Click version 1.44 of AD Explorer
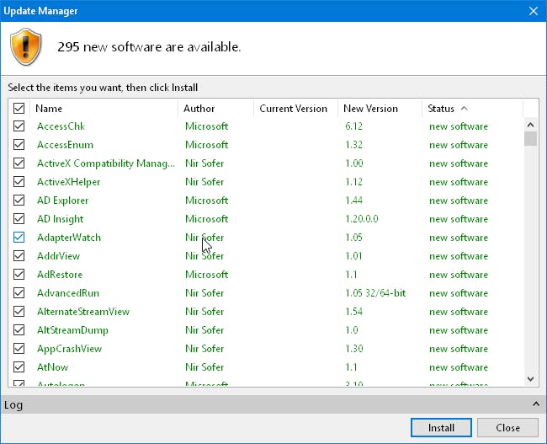 click(353, 201)
